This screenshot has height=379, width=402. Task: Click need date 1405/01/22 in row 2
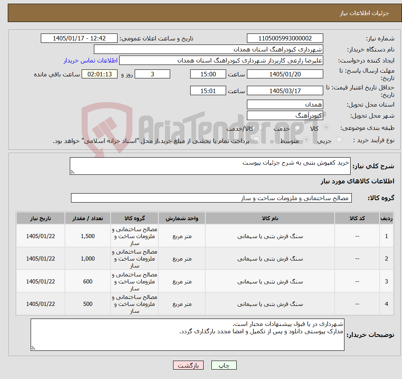pyautogui.click(x=40, y=259)
